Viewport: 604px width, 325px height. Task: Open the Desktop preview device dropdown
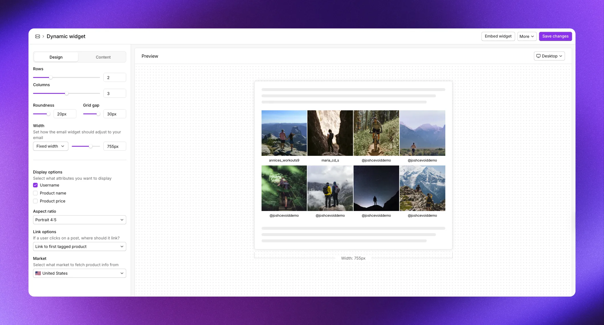549,56
